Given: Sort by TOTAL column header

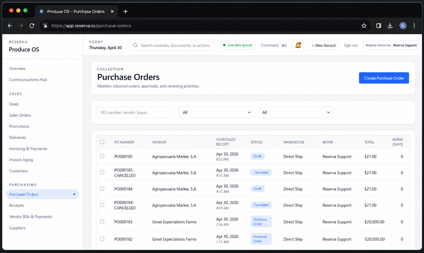Looking at the screenshot, I should click(x=369, y=142).
